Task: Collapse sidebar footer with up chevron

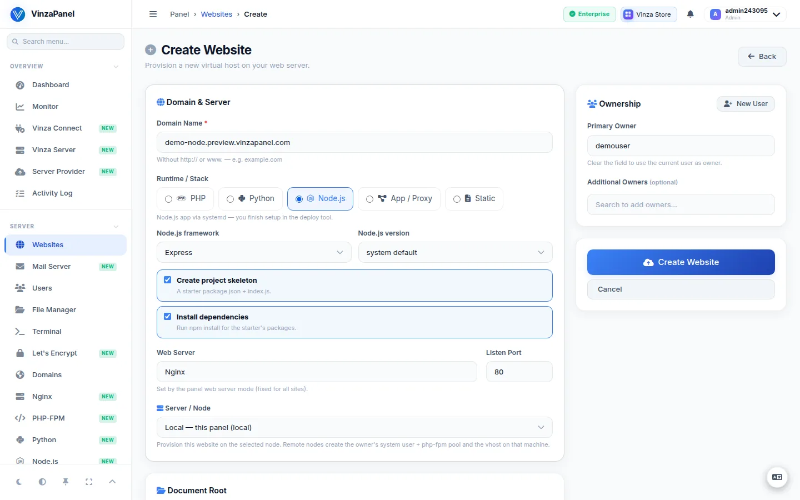Action: [112, 482]
